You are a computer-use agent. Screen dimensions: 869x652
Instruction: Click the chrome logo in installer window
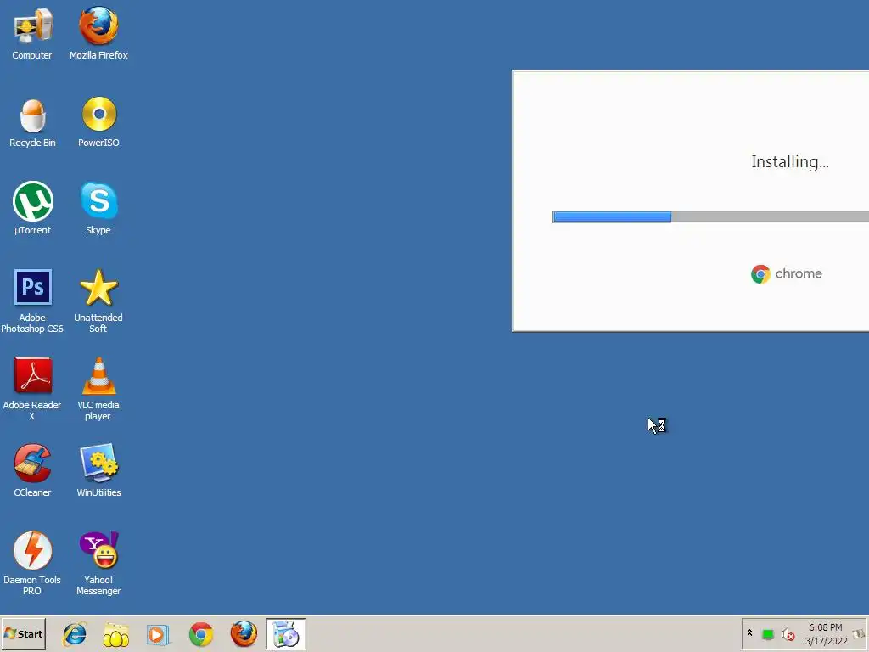787,274
